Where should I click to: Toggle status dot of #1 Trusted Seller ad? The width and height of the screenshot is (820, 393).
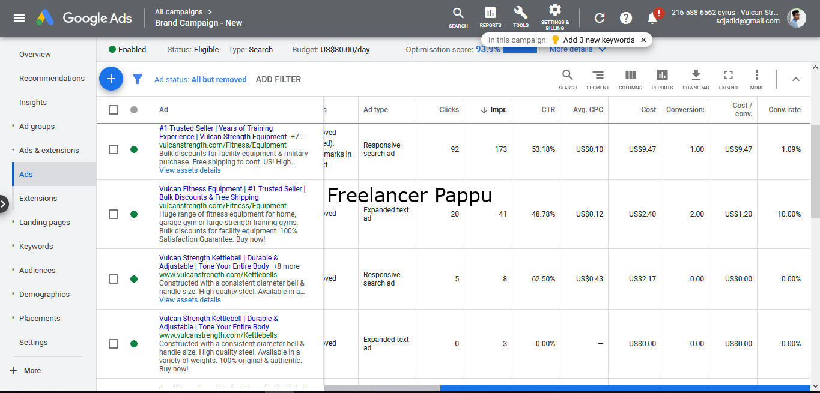(x=134, y=149)
